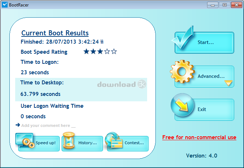
Task: Click into Add your comment here field
Action: [48, 125]
